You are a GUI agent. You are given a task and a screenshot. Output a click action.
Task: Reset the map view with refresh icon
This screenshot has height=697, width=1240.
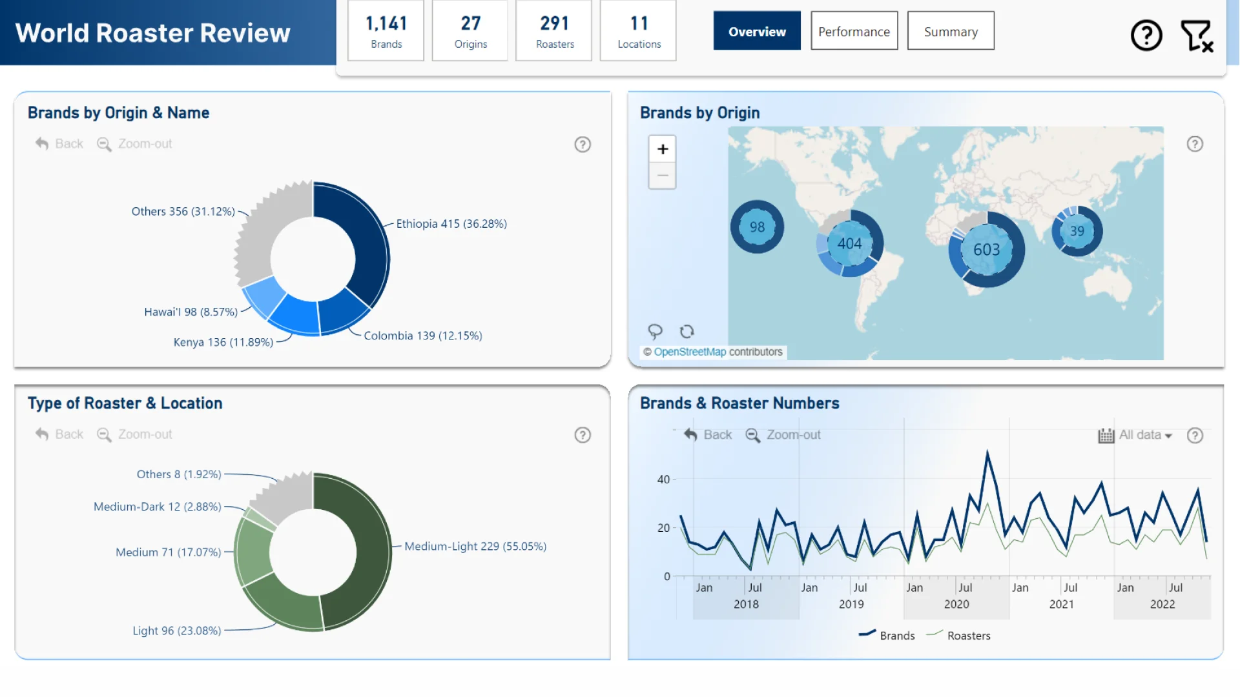pos(687,332)
